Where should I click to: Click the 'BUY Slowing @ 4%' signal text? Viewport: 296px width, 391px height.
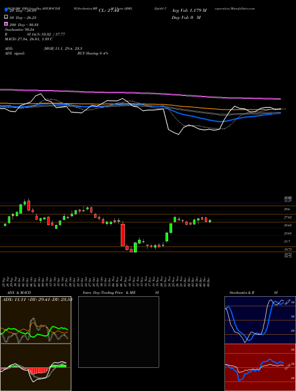(x=93, y=53)
